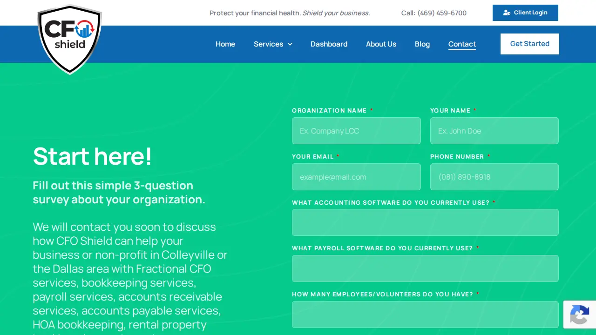Select the Contact nav item
The image size is (596, 335).
point(462,44)
